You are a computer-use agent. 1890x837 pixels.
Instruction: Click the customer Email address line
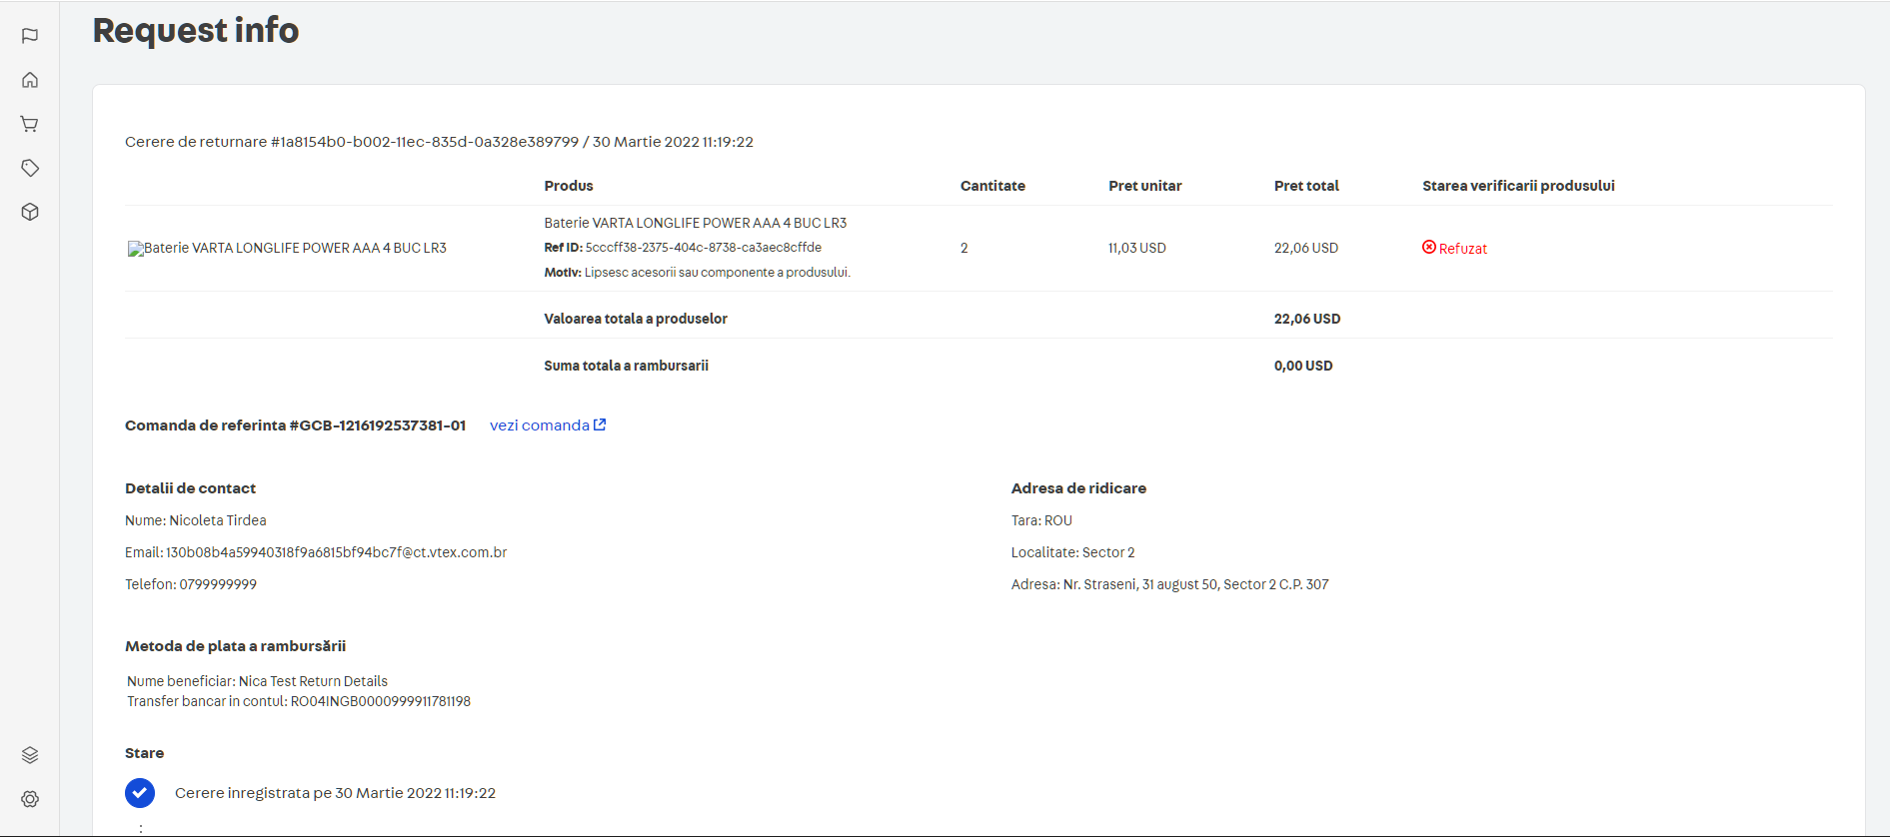coord(316,552)
